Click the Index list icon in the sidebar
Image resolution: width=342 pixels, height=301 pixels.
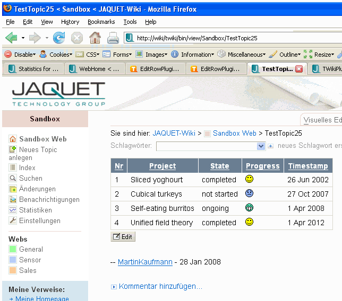(13, 167)
